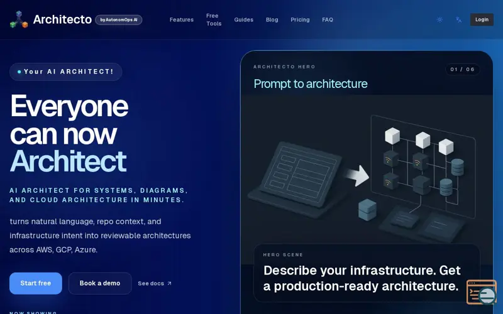This screenshot has height=314, width=503.
Task: Click the Login button
Action: (482, 19)
